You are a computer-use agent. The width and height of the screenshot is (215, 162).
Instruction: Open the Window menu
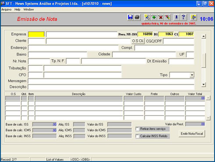coord(29,10)
